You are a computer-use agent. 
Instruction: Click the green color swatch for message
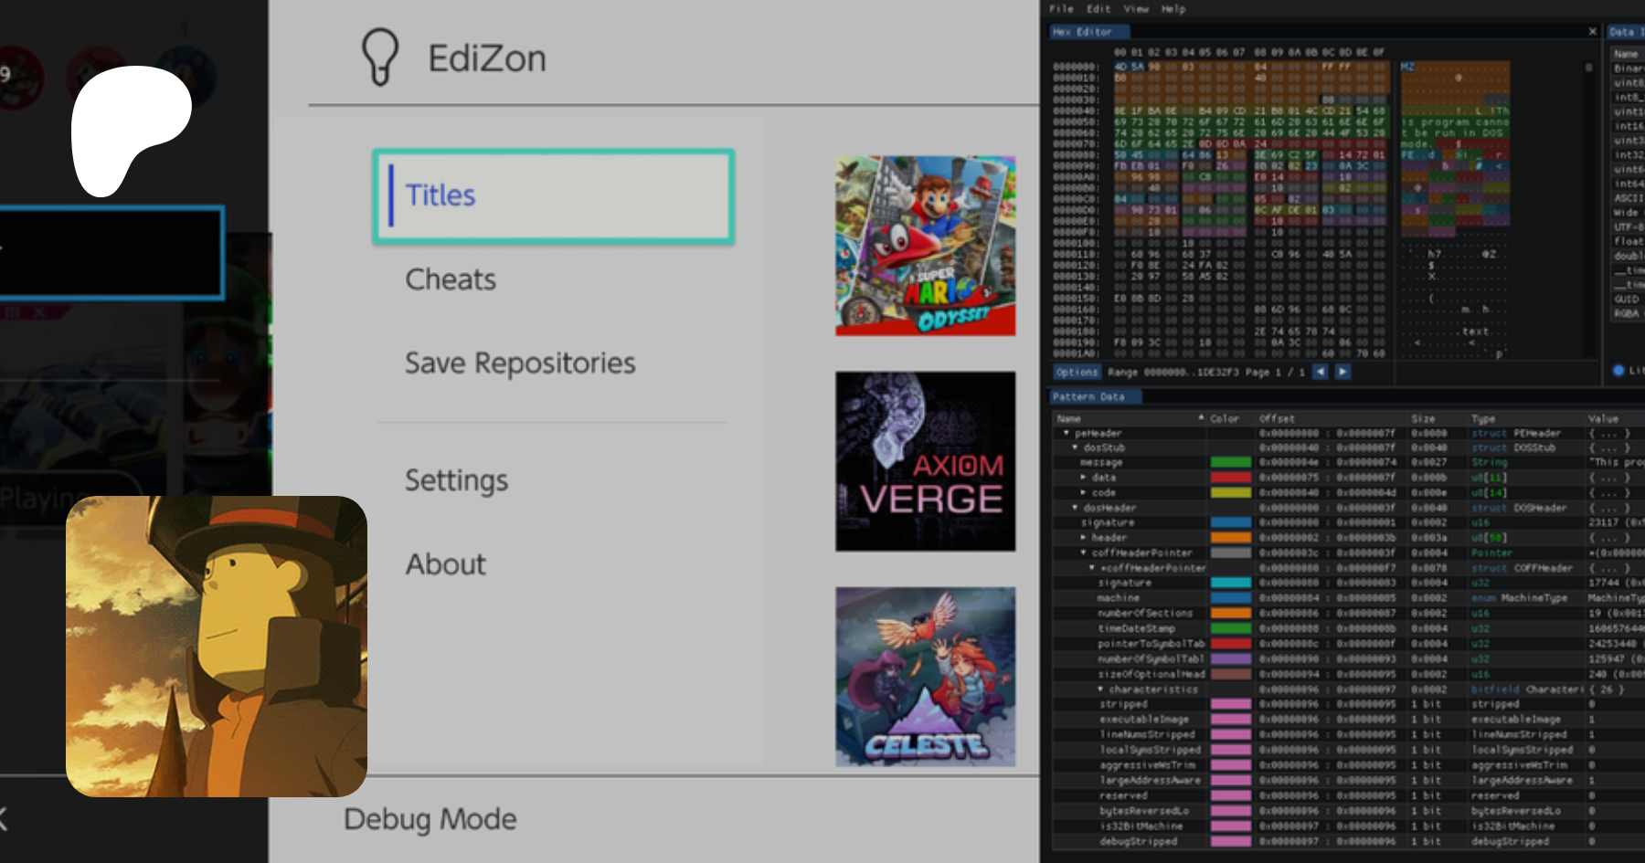point(1230,463)
